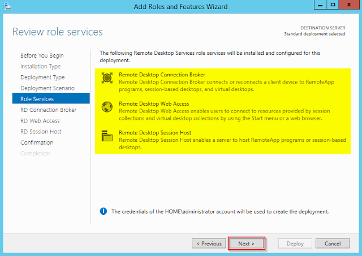362x256 pixels.
Task: Click the Remote Desktop Connection Broker icon
Action: [x=106, y=78]
